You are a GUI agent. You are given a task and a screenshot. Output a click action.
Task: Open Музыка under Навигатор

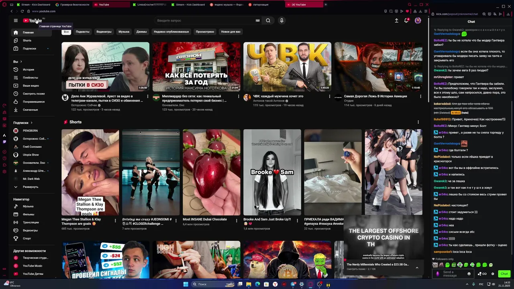(31, 206)
